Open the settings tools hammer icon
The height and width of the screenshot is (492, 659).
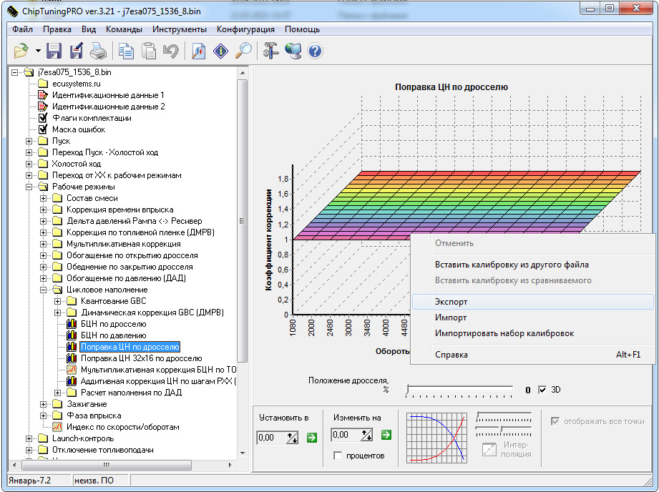coord(270,51)
